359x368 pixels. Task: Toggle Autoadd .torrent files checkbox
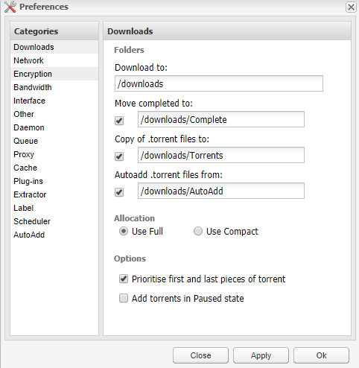(119, 192)
